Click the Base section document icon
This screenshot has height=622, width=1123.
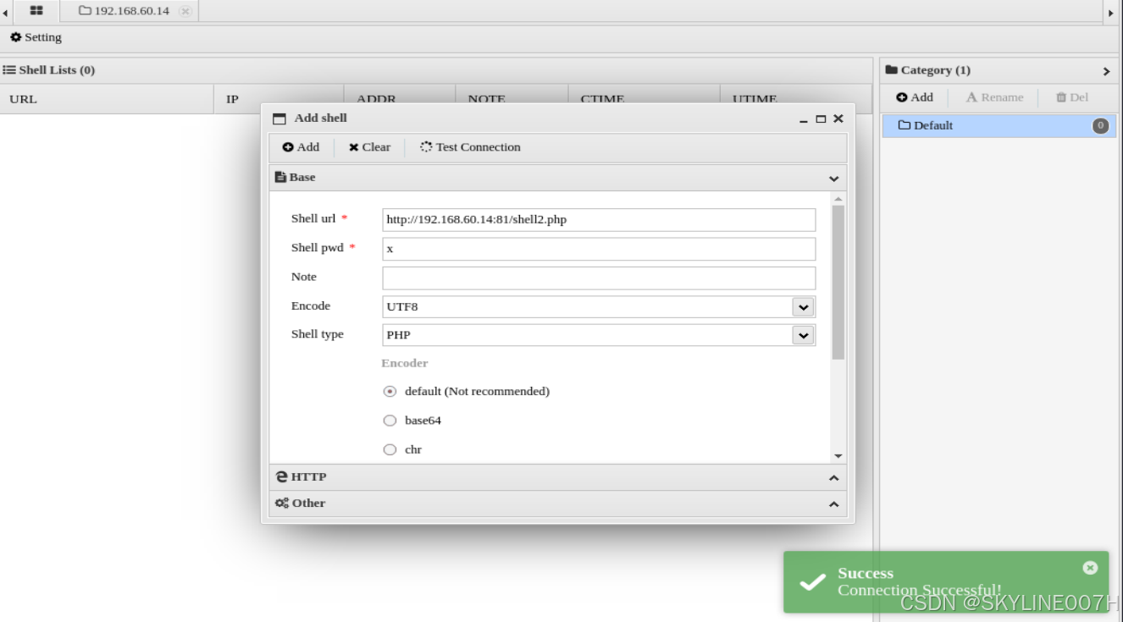click(280, 177)
